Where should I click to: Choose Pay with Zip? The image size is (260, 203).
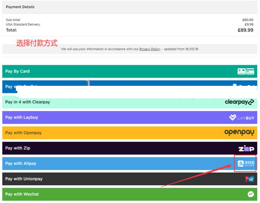coord(130,148)
